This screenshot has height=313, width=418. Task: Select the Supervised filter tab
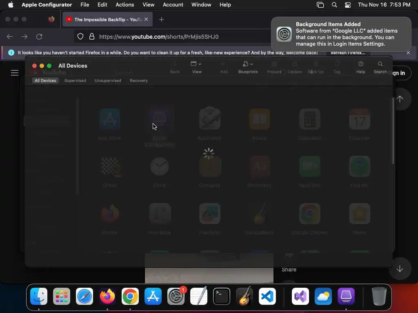coord(75,80)
